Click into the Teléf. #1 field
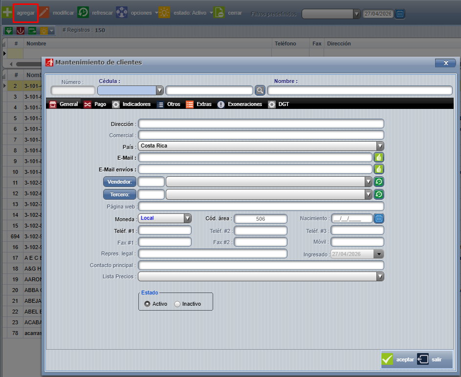 tap(165, 230)
